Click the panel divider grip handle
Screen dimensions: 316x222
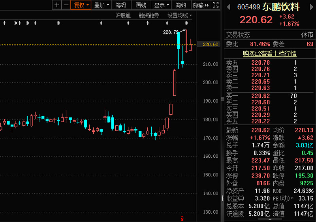point(222,99)
